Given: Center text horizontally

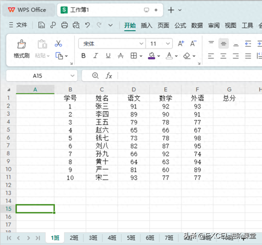Looking at the screenshot, I should [x=223, y=56].
